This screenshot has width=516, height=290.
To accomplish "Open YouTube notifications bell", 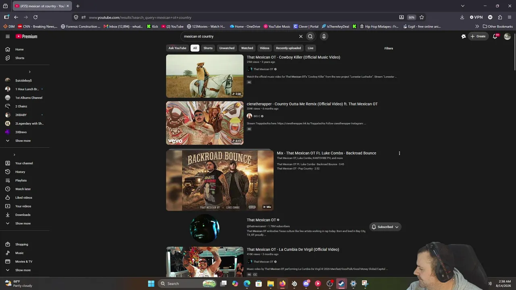I will 495,36.
